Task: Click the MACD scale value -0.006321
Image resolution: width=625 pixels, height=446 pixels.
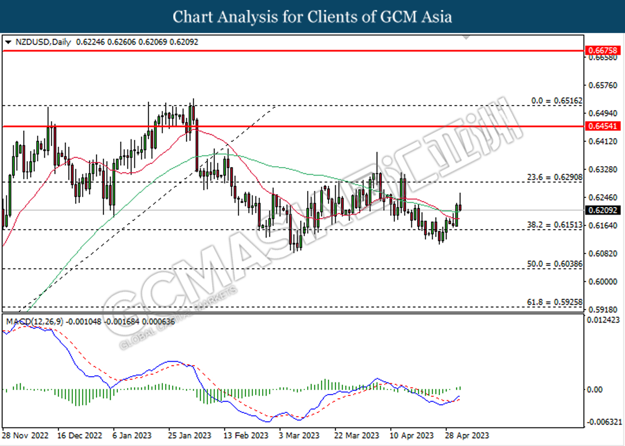Action: [x=604, y=422]
